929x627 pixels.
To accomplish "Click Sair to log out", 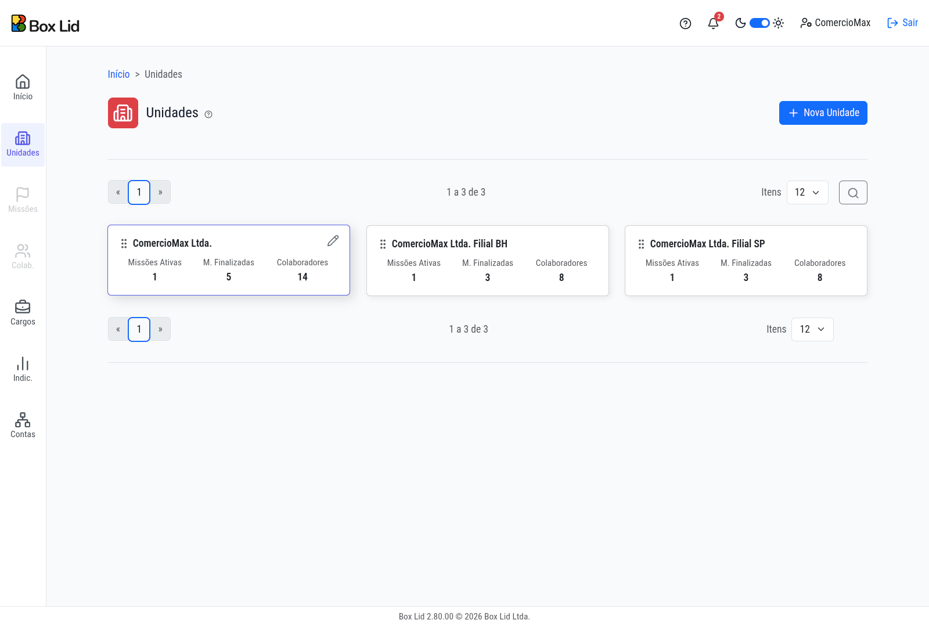I will click(902, 23).
